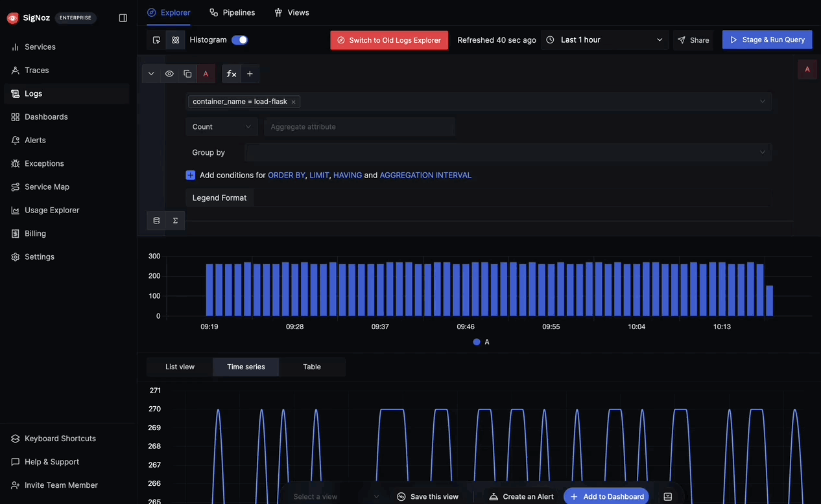Screen dimensions: 821x504
Task: Collapse the sidebar with panel icon
Action: 123,18
